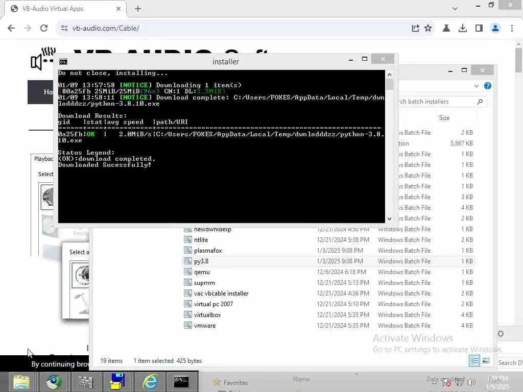The height and width of the screenshot is (392, 523).
Task: Open command prompt taskbar icon
Action: 181,382
